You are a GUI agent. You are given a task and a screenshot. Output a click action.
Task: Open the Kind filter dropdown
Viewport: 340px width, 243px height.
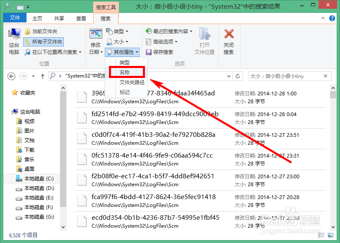(x=117, y=32)
